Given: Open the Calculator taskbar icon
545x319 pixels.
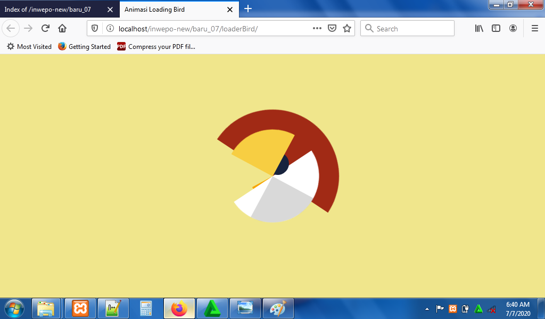Looking at the screenshot, I should point(146,308).
